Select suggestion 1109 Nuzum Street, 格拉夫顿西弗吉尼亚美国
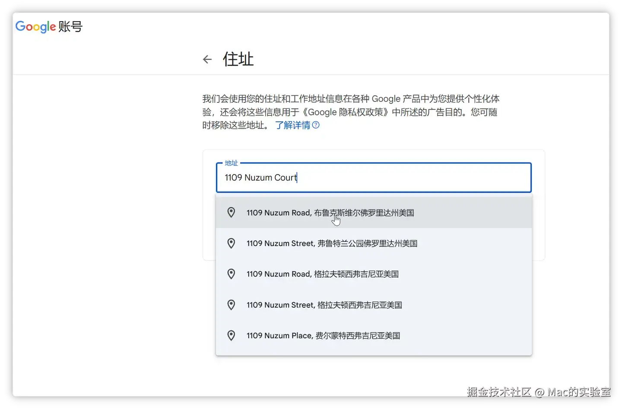The width and height of the screenshot is (622, 409). (374, 305)
